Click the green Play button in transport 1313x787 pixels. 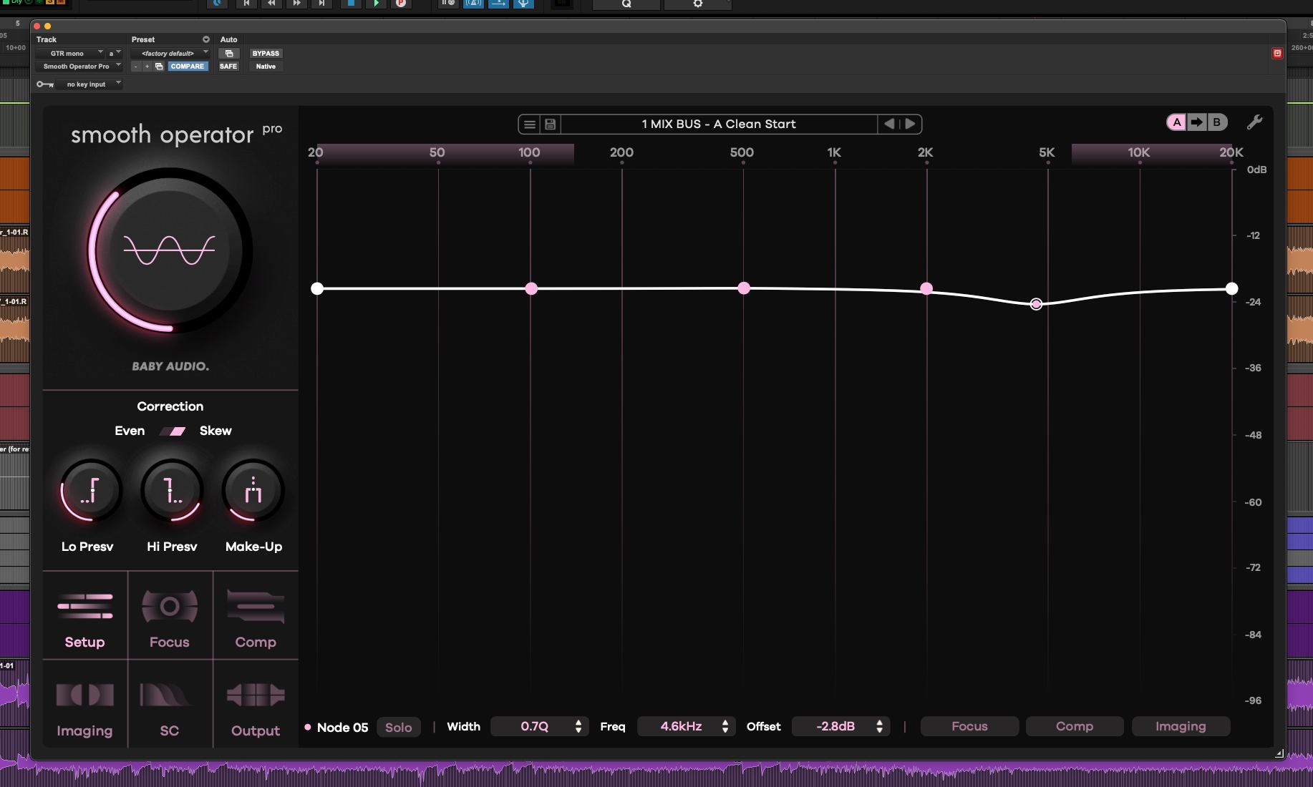click(375, 4)
